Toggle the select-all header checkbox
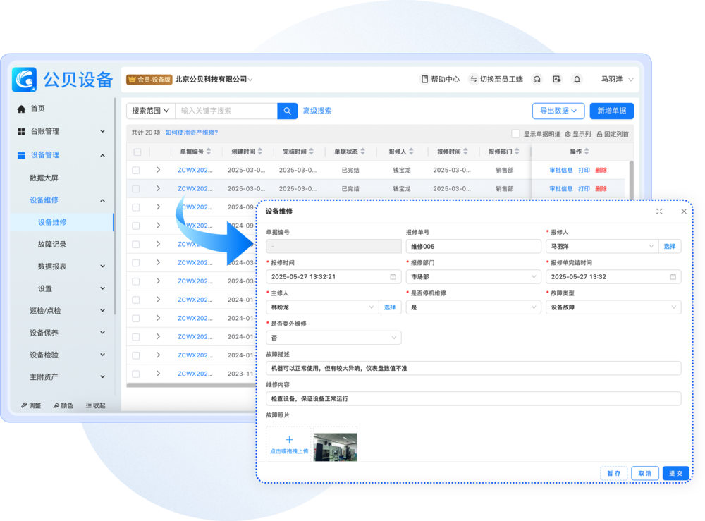 pyautogui.click(x=137, y=152)
